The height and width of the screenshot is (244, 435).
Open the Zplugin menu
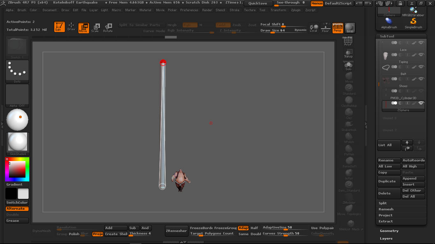tap(296, 10)
